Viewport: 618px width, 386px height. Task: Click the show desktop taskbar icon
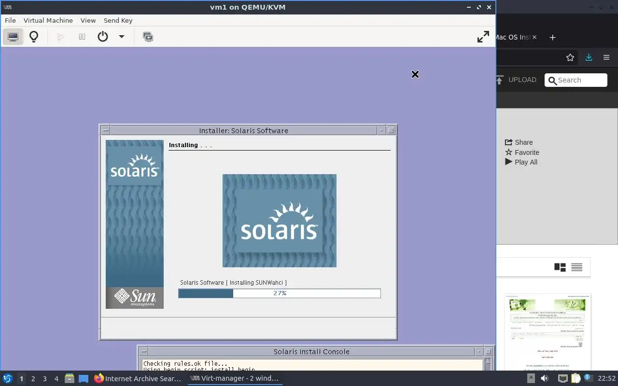[83, 379]
